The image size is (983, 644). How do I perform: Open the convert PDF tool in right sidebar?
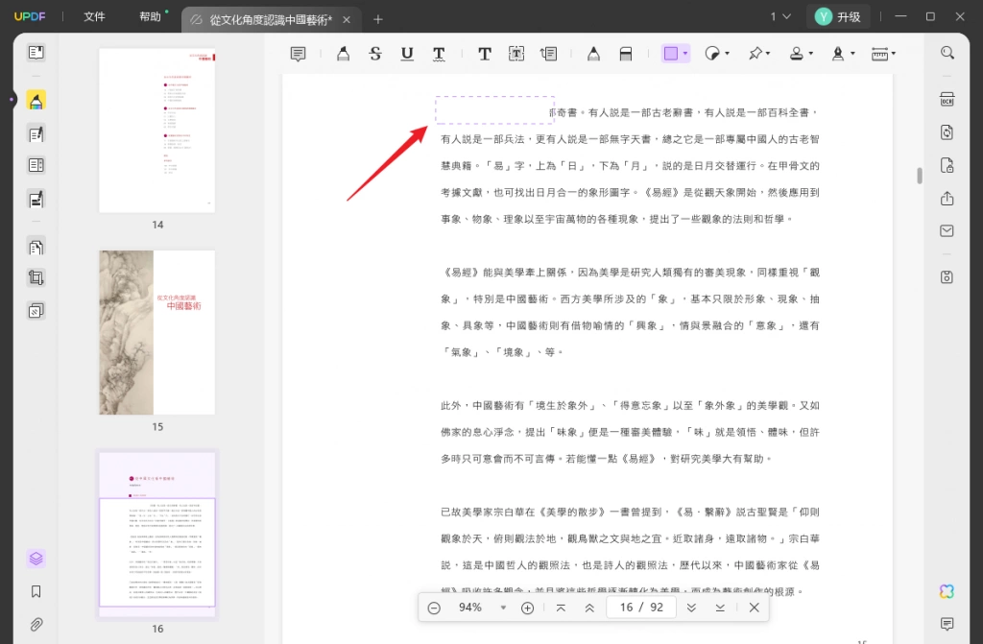pyautogui.click(x=947, y=132)
